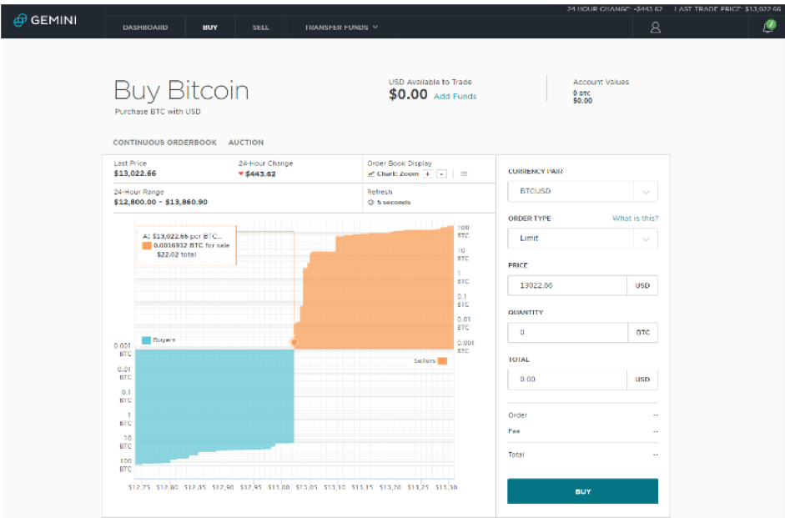Expand the Transfer Funds menu
The width and height of the screenshot is (785, 518).
pyautogui.click(x=341, y=28)
